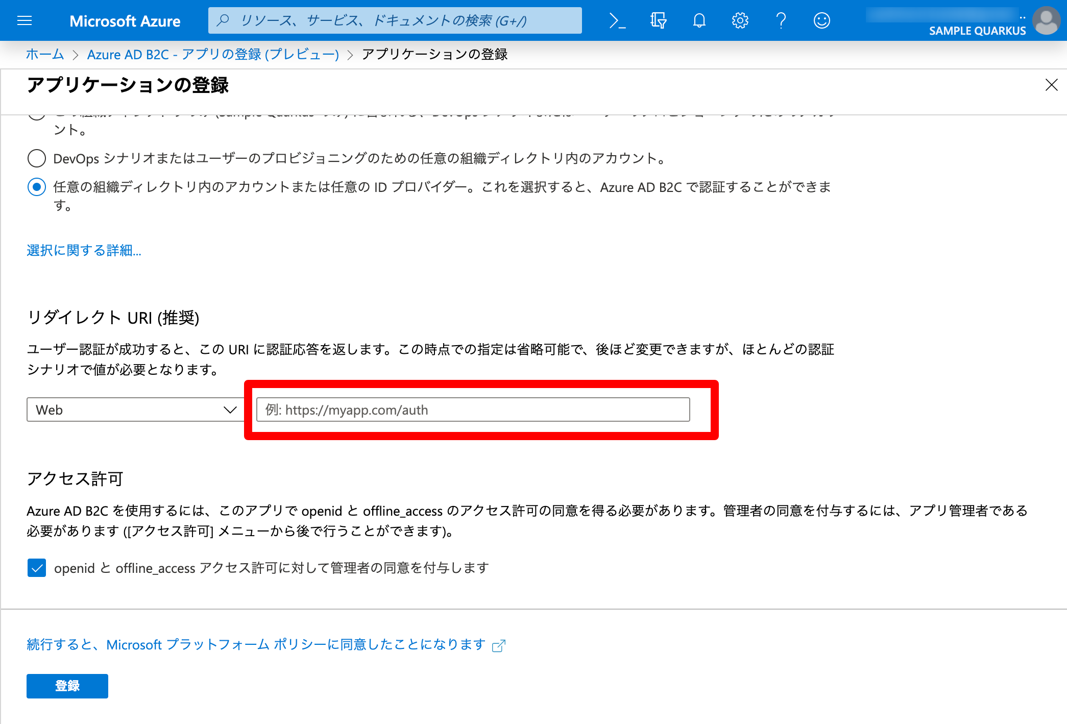Uncheck the openid と offline_access 同意 checkbox
The image size is (1067, 724).
(x=36, y=567)
